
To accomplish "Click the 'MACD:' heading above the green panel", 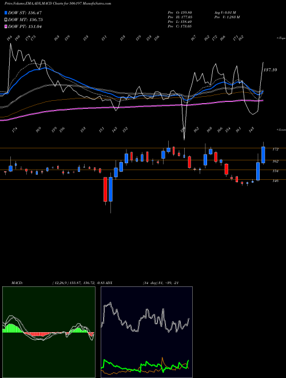I will coord(17,283).
